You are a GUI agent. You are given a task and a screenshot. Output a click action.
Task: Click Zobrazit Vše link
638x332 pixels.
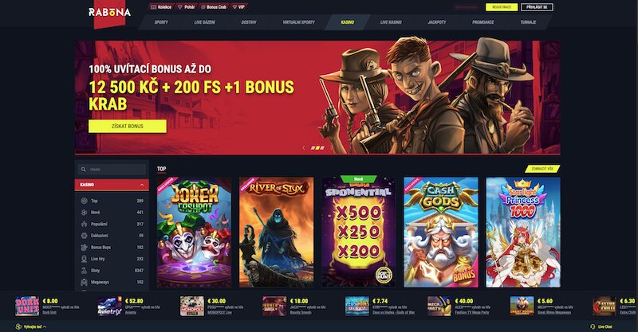point(542,169)
